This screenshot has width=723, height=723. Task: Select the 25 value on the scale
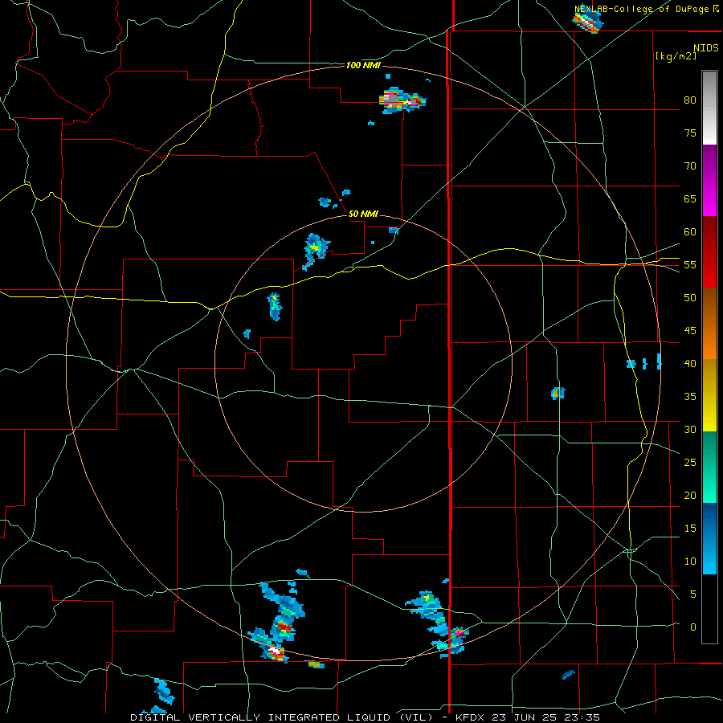tap(690, 463)
